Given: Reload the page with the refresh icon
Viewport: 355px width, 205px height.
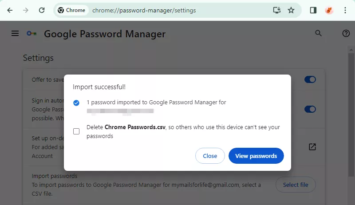Looking at the screenshot, I should pyautogui.click(x=42, y=10).
